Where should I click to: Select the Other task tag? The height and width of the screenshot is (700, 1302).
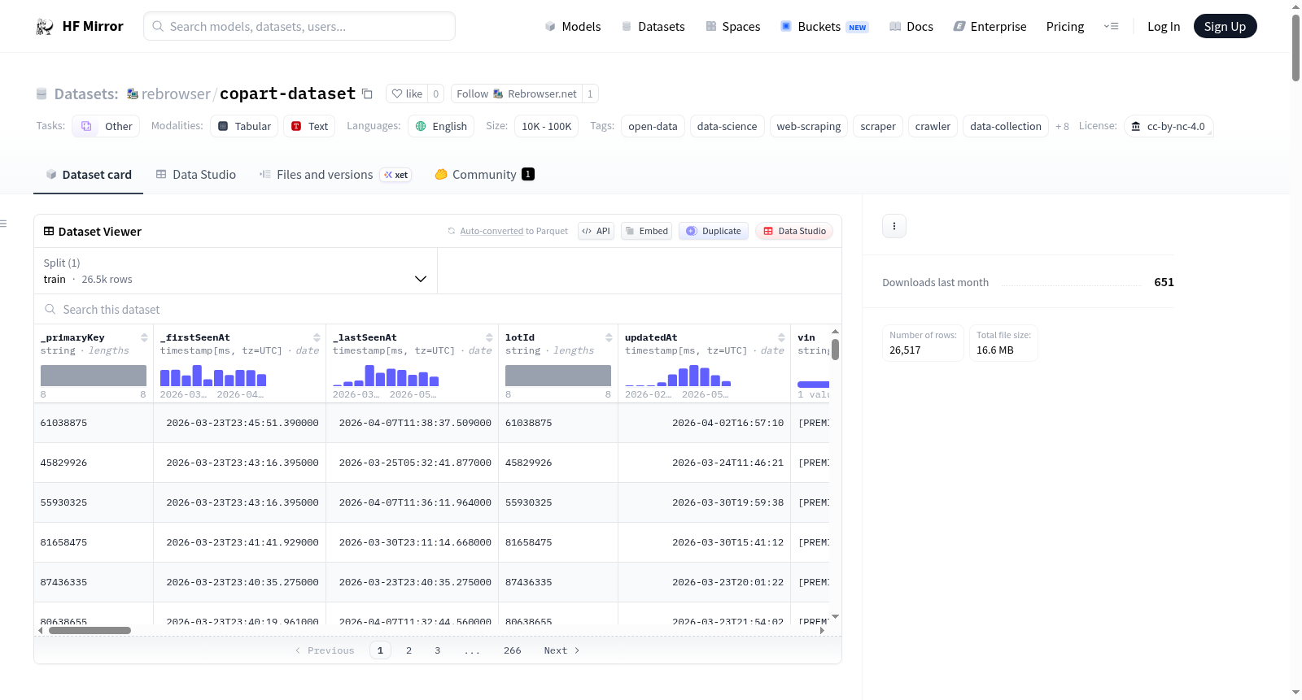point(106,126)
